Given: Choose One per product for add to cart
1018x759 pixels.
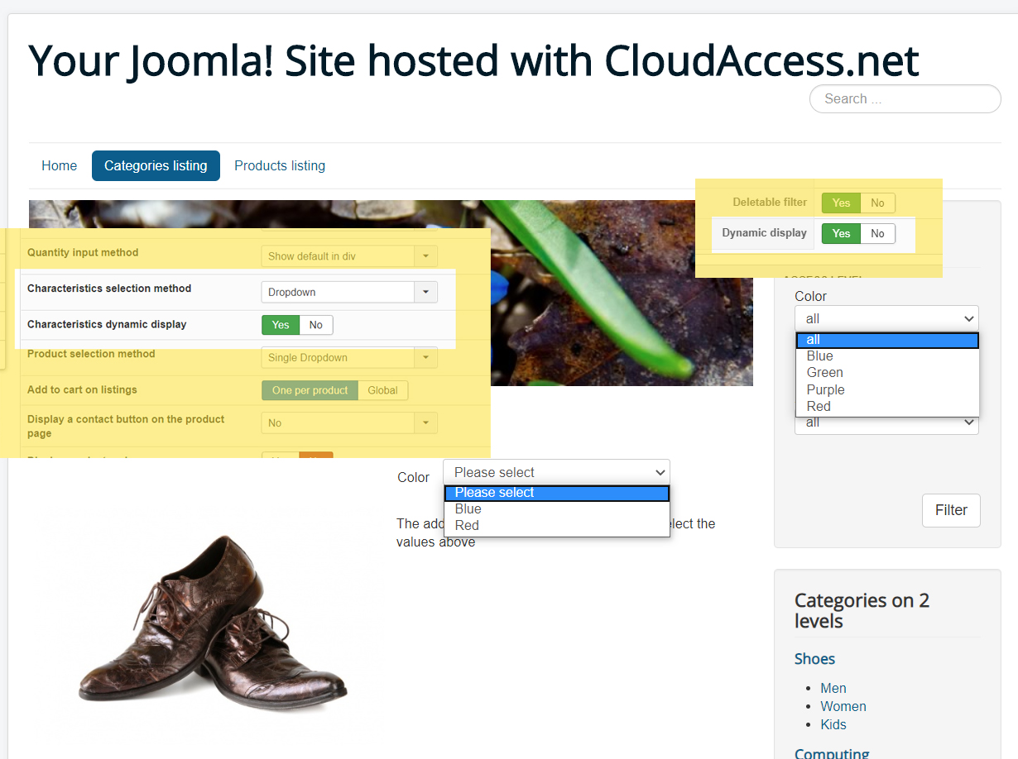Looking at the screenshot, I should coord(310,390).
